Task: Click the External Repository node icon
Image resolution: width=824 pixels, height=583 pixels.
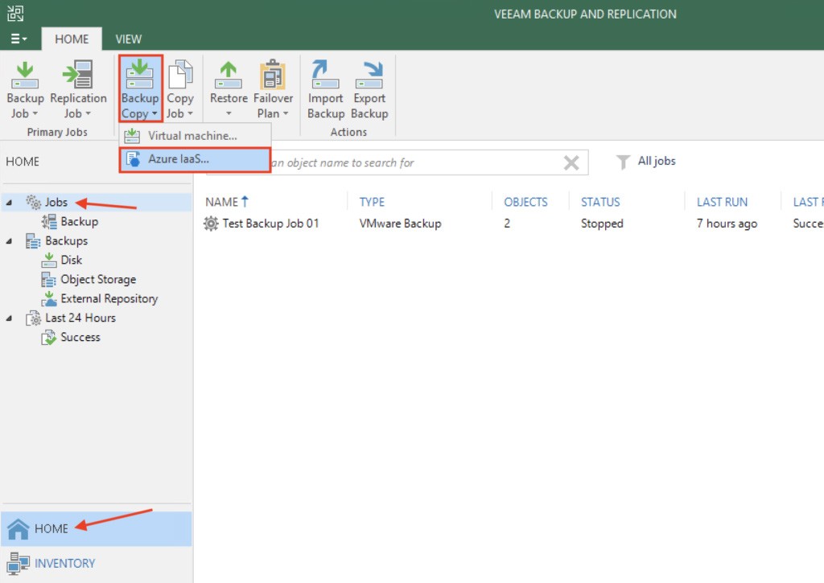Action: tap(49, 298)
